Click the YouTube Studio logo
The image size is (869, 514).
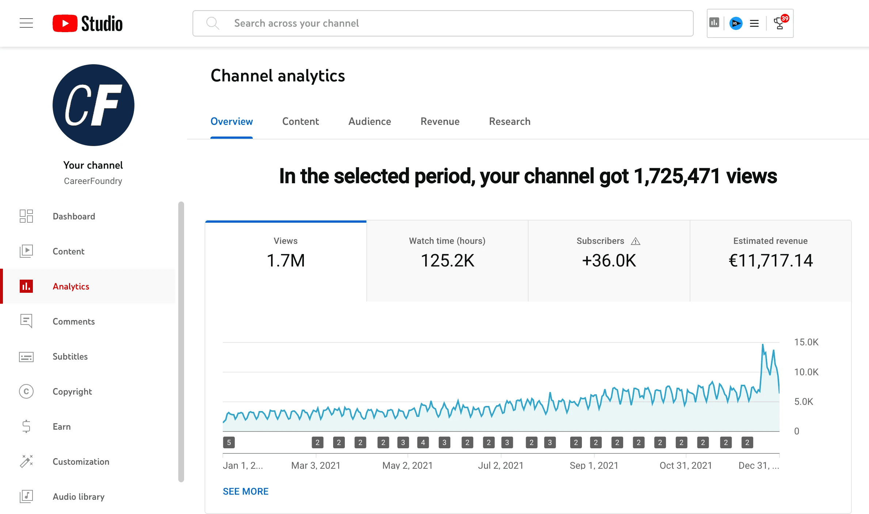pyautogui.click(x=88, y=23)
